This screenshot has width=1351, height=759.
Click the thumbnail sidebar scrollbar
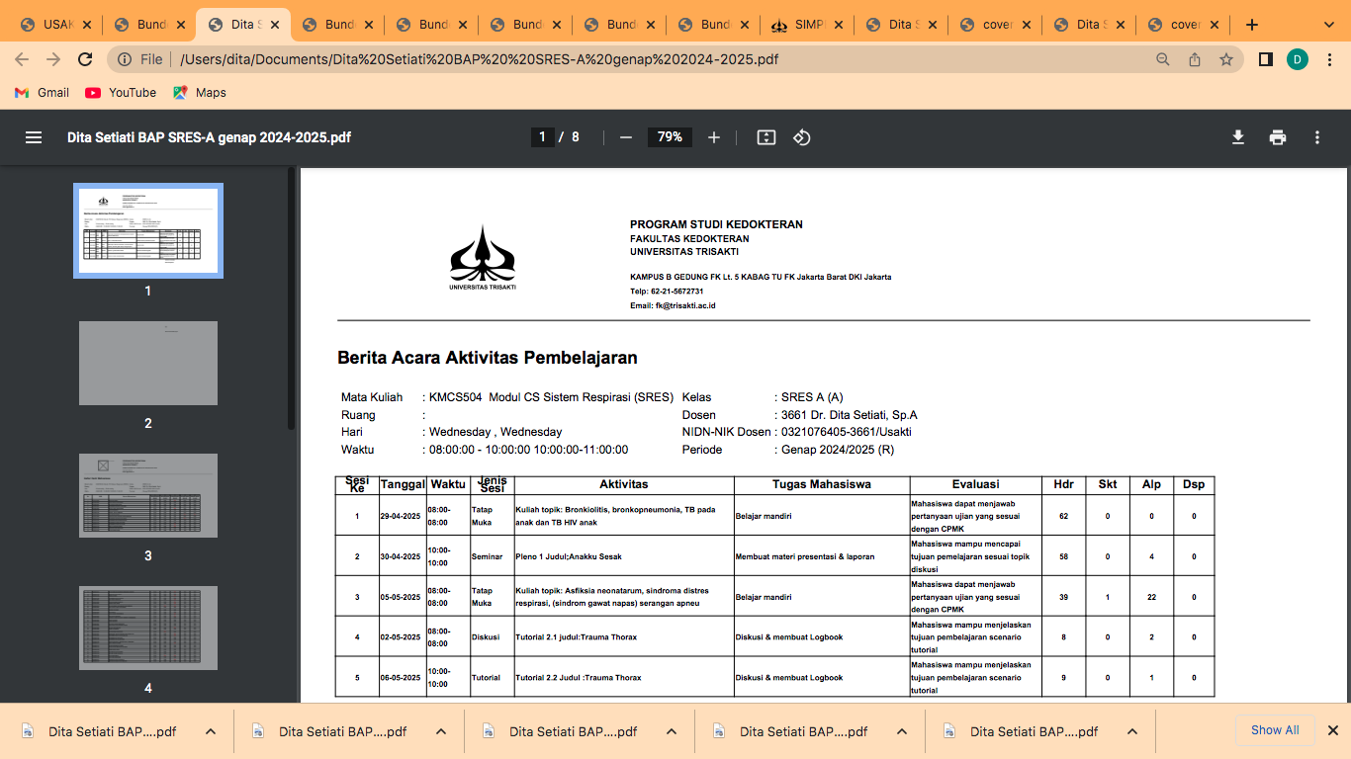[292, 299]
